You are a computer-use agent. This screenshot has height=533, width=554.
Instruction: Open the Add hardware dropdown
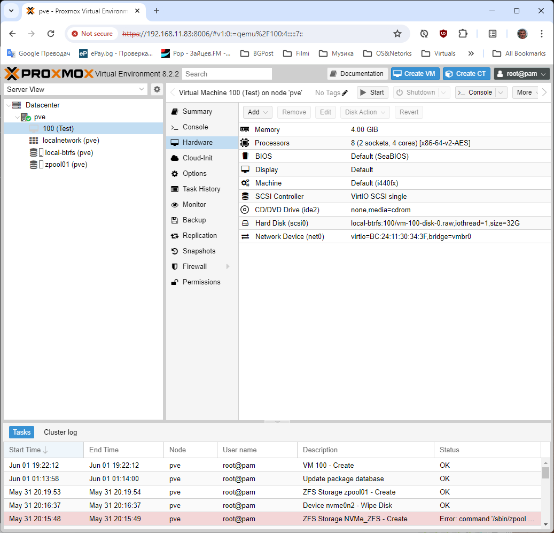click(x=258, y=112)
